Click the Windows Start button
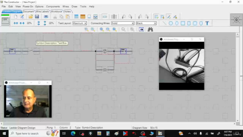 [x=4, y=134]
